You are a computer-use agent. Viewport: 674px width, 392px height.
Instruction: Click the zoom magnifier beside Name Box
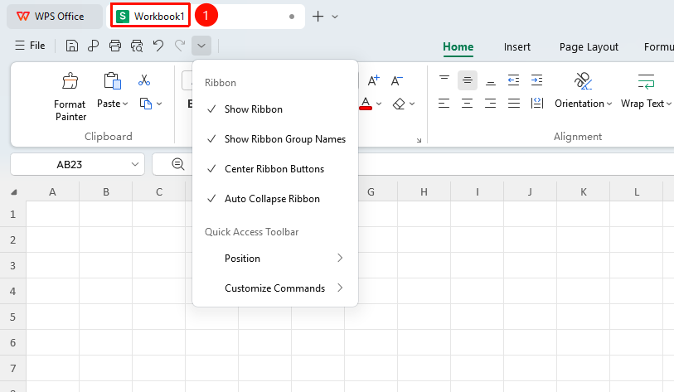[x=178, y=164]
